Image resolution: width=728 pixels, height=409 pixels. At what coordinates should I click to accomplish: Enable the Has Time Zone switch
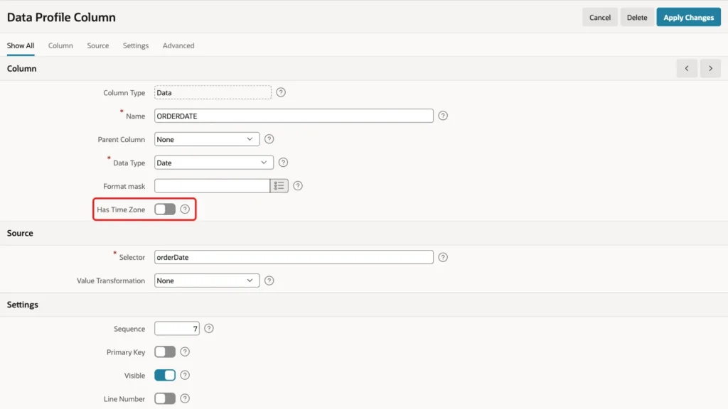(x=165, y=209)
